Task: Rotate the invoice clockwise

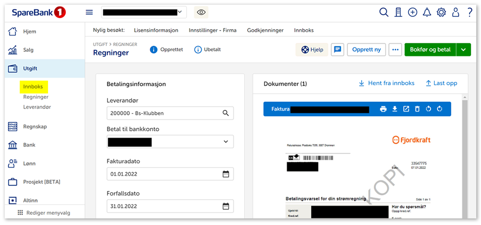Action: click(440, 109)
